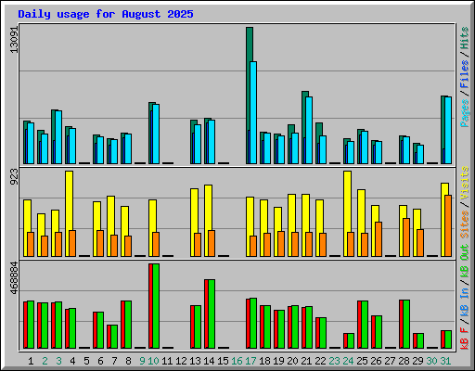Click day label 2 on x-axis
Viewport: 475px width, 371px height.
coord(45,361)
